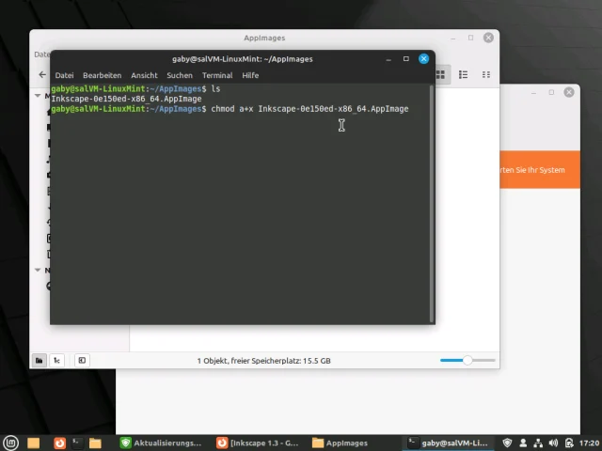Viewport: 602px width, 451px height.
Task: Click the terminal scrollbar
Action: [432, 188]
